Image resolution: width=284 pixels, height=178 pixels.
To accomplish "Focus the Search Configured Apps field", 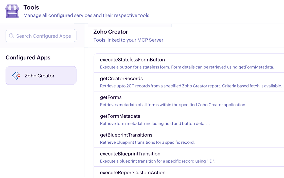I will click(x=41, y=36).
